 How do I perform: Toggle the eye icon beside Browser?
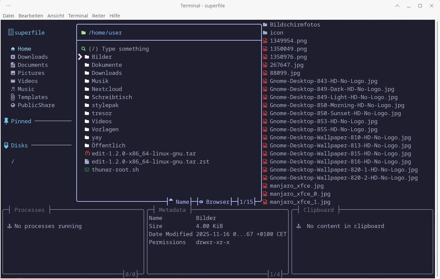pyautogui.click(x=201, y=202)
